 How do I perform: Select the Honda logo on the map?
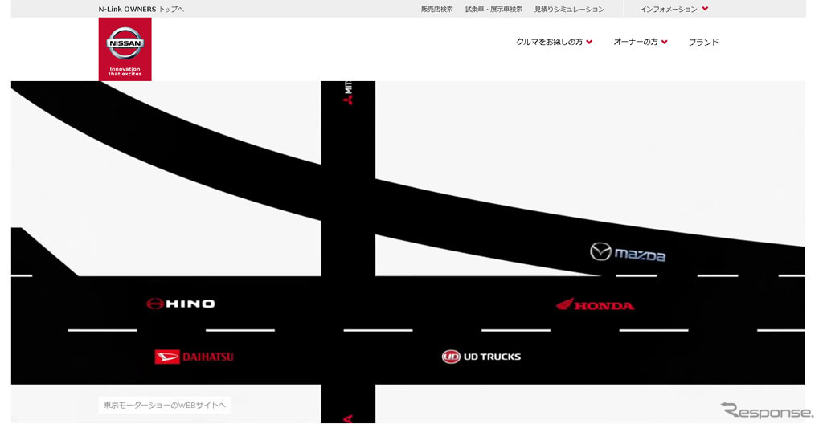[x=596, y=305]
